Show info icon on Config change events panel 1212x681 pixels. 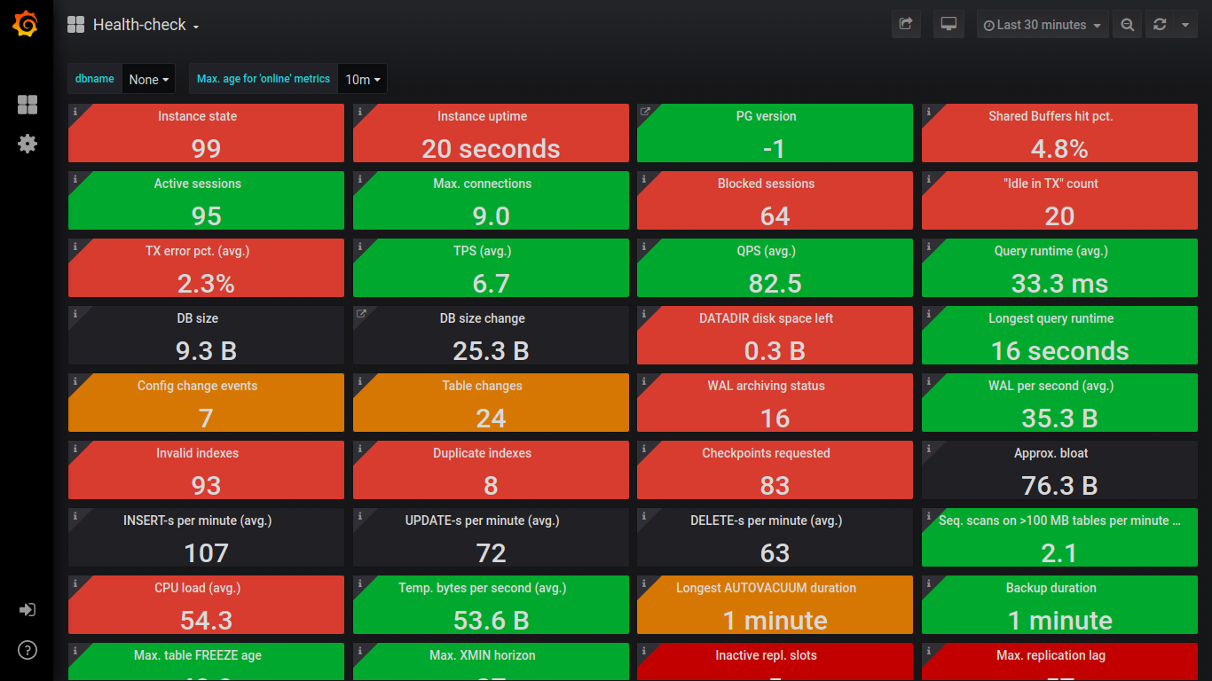[75, 381]
